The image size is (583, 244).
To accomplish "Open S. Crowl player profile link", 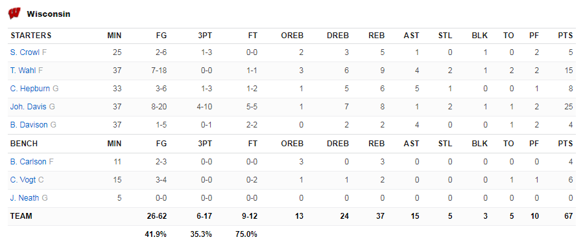I will tap(25, 52).
